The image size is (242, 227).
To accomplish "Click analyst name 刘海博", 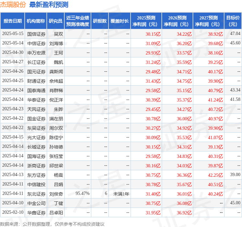I will [56, 43].
